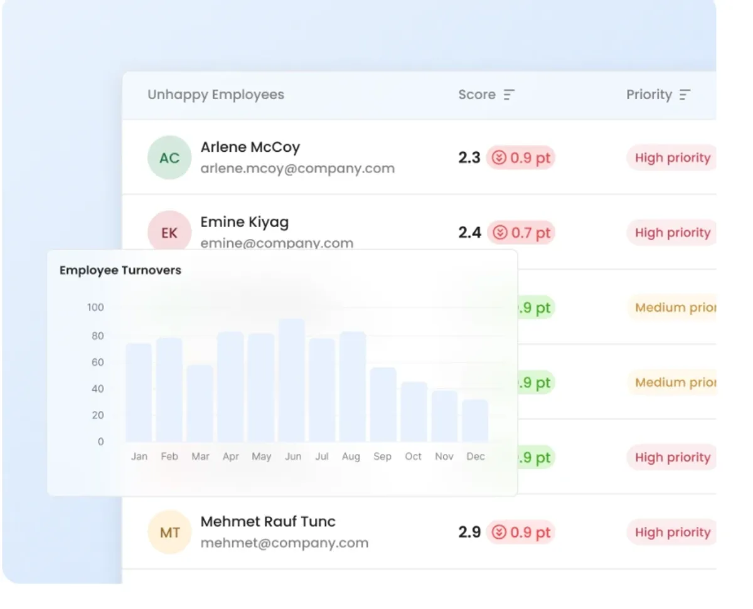Click the down-arrow icon in Emine Kiyag's score badge
The height and width of the screenshot is (609, 753).
point(499,233)
